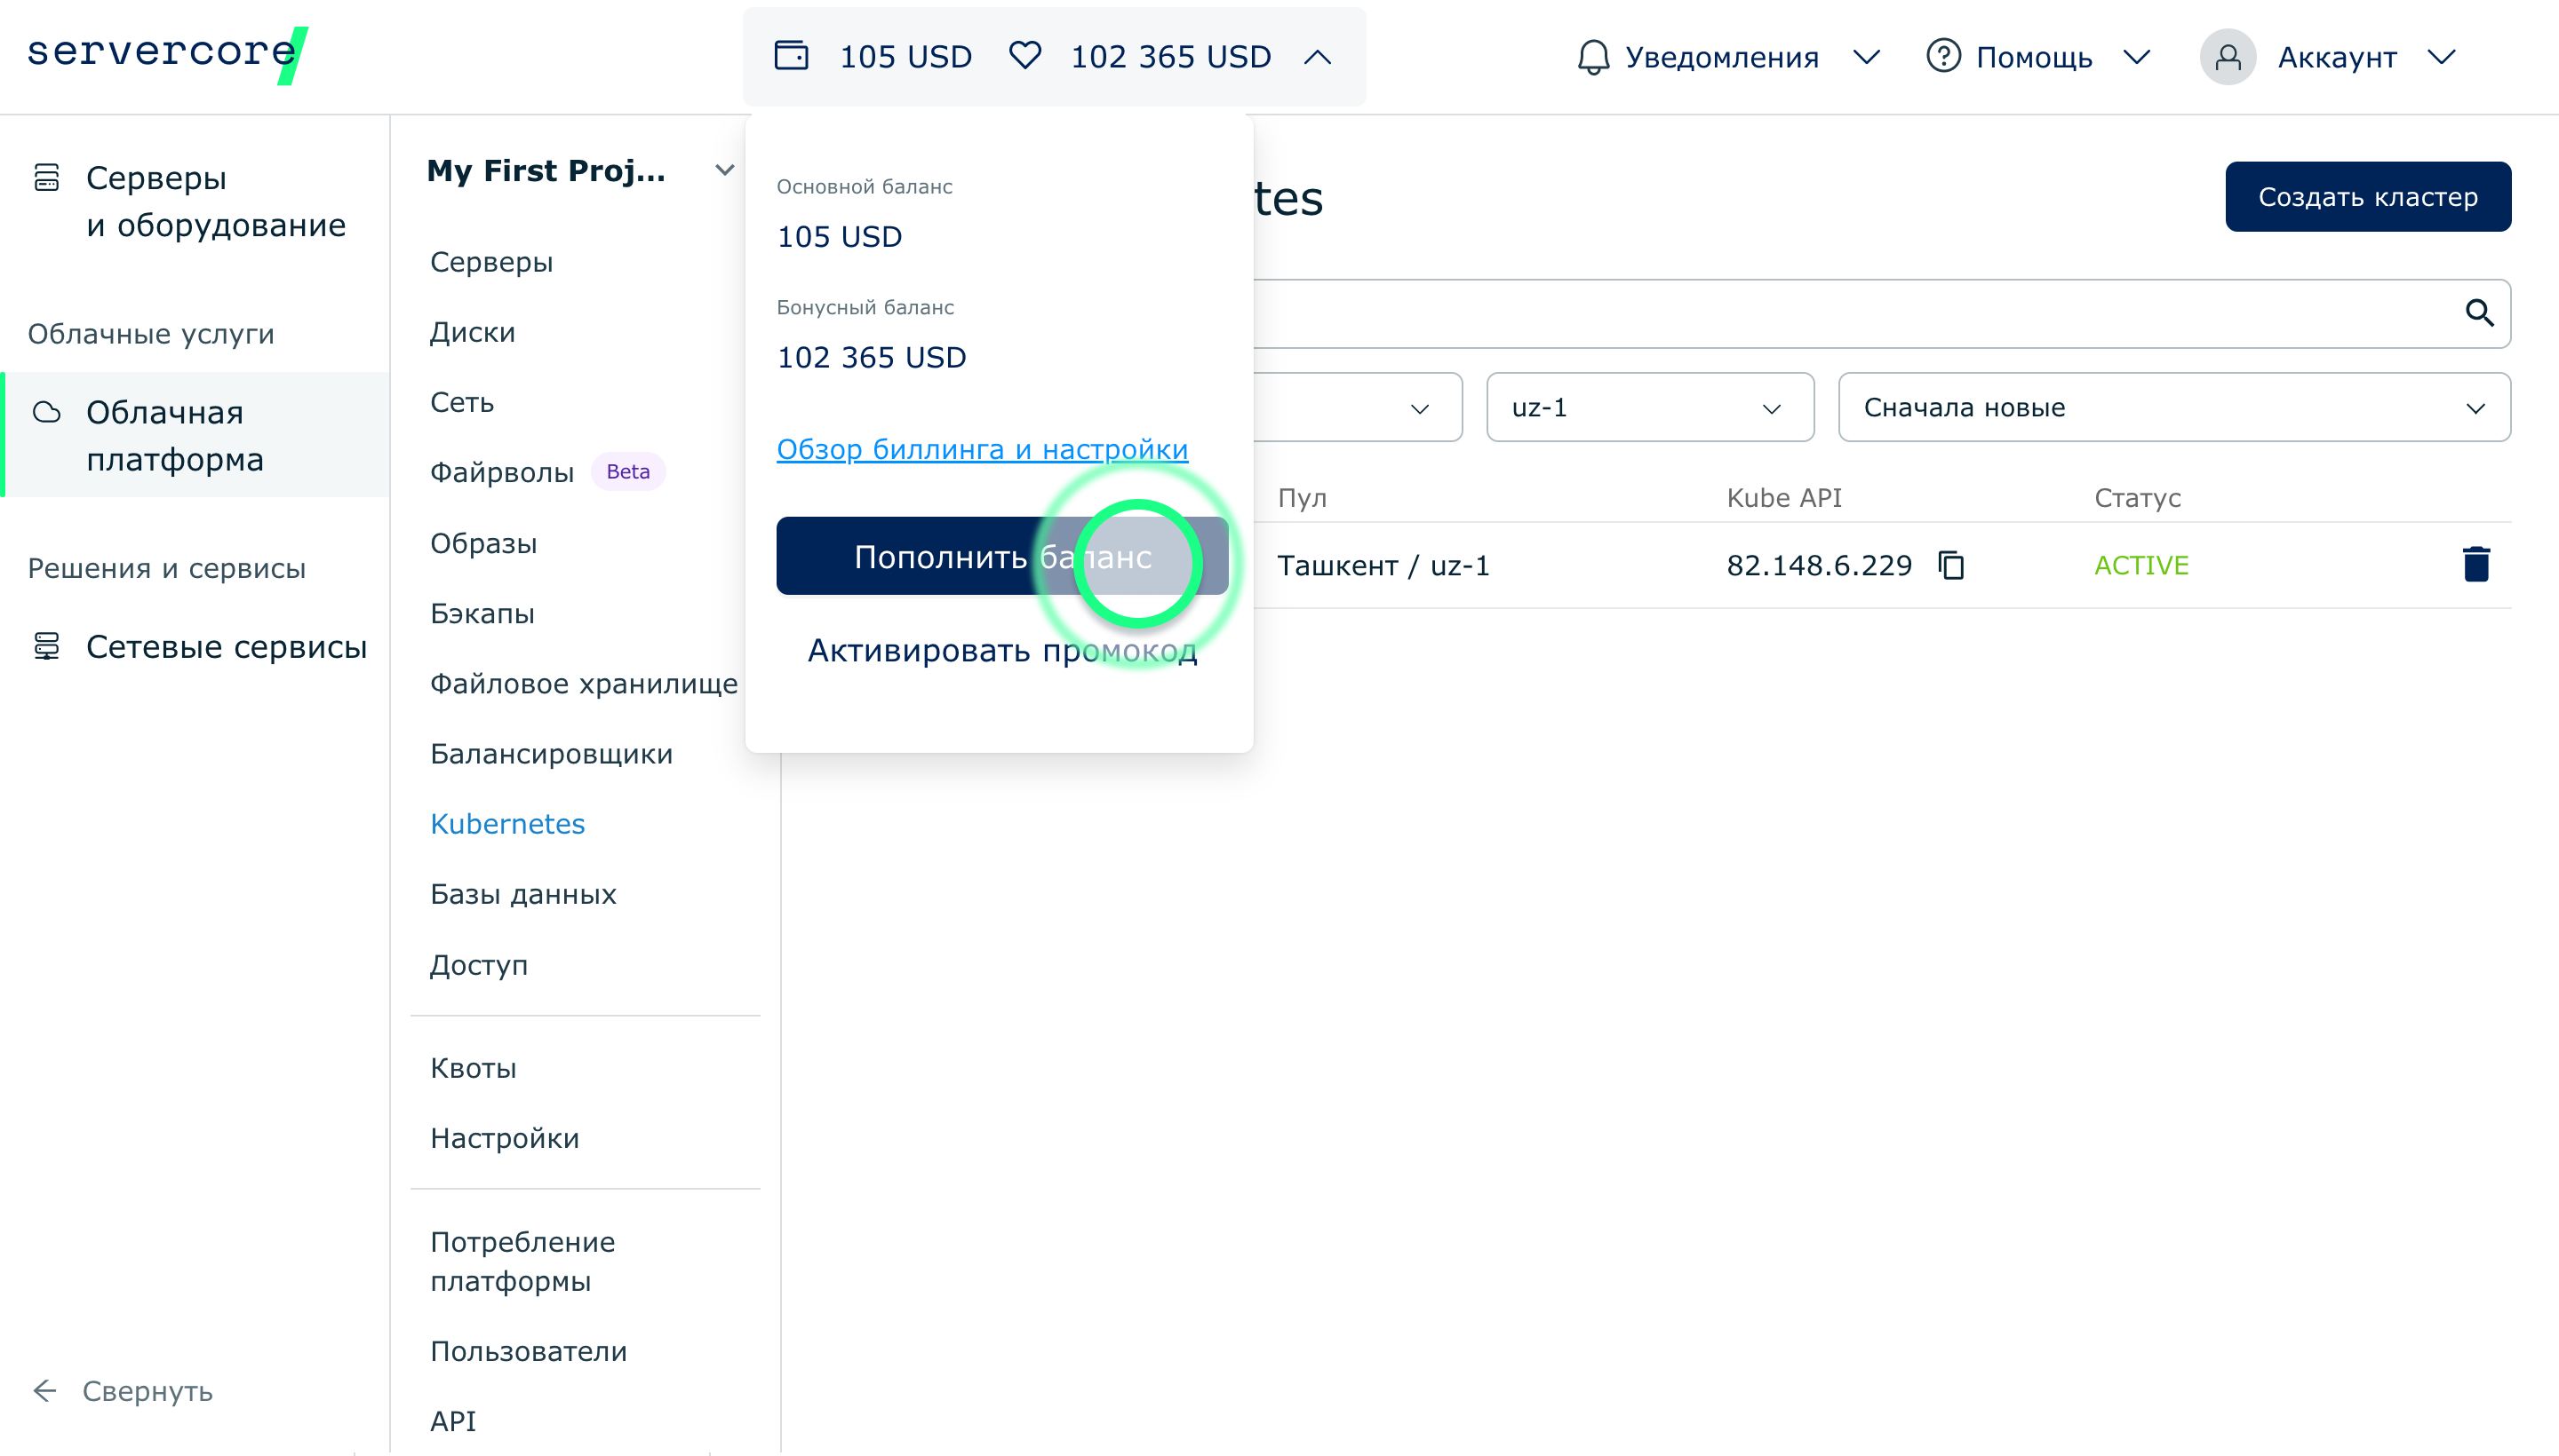Open 'Обзор биллинга и настройки' link

coord(982,449)
